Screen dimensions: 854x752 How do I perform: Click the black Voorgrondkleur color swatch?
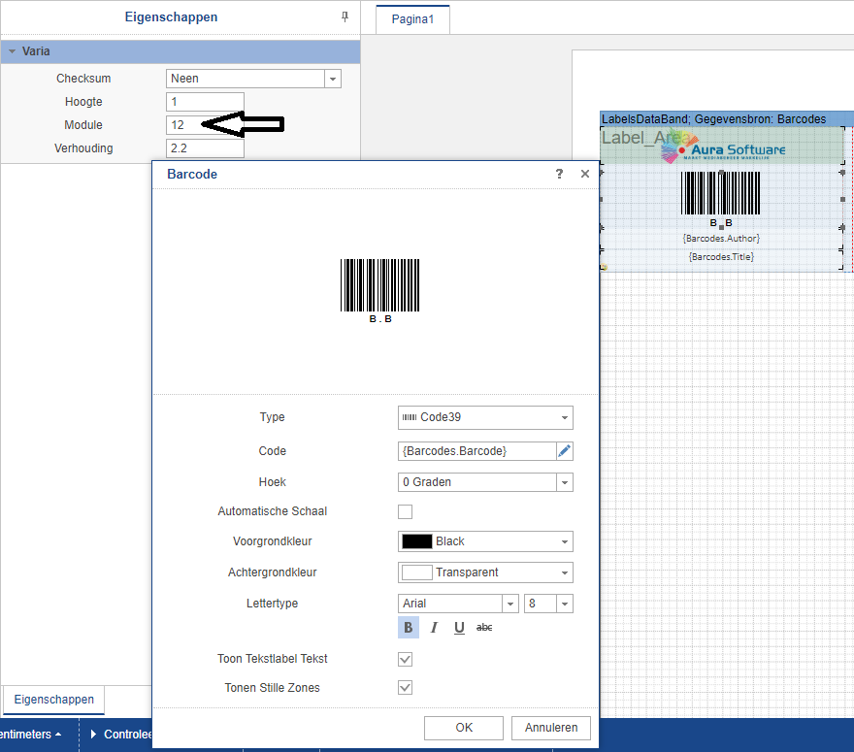[x=416, y=541]
